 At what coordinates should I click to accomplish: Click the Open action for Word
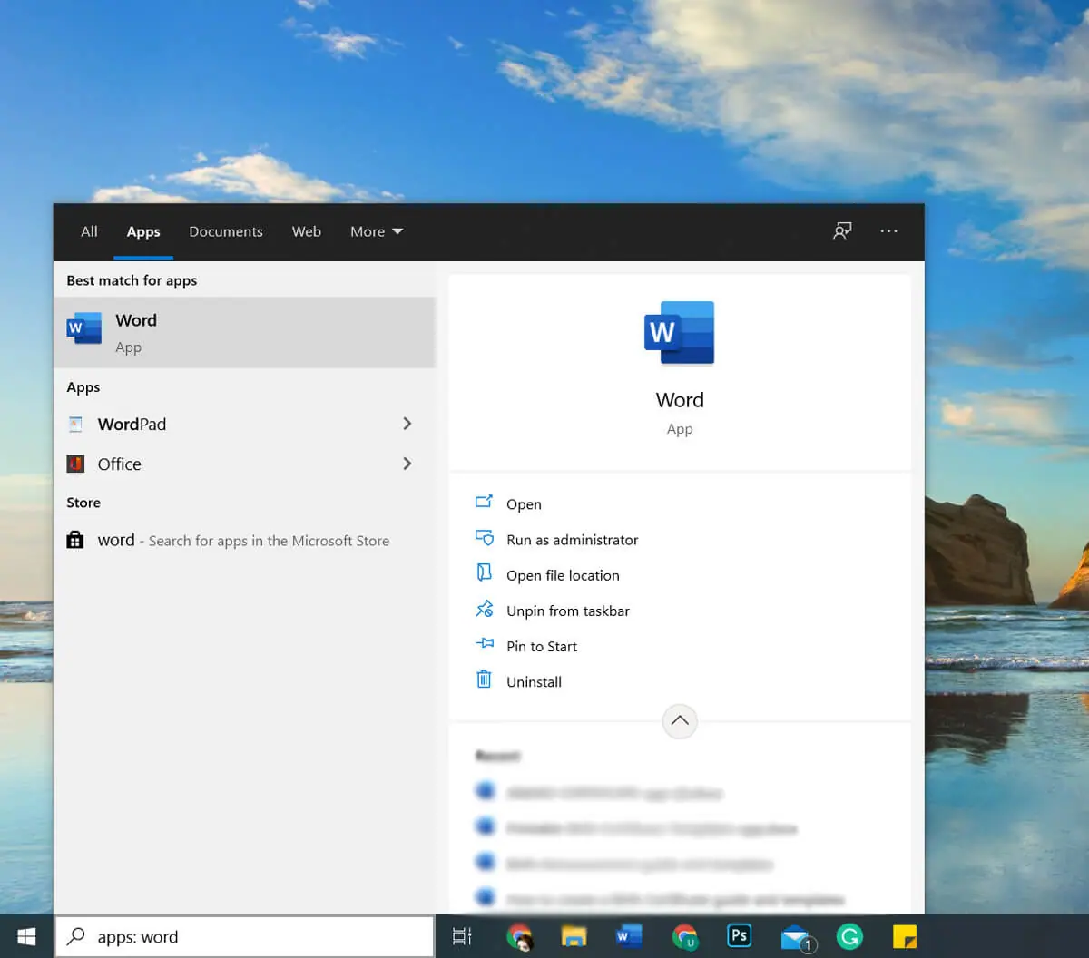tap(524, 503)
